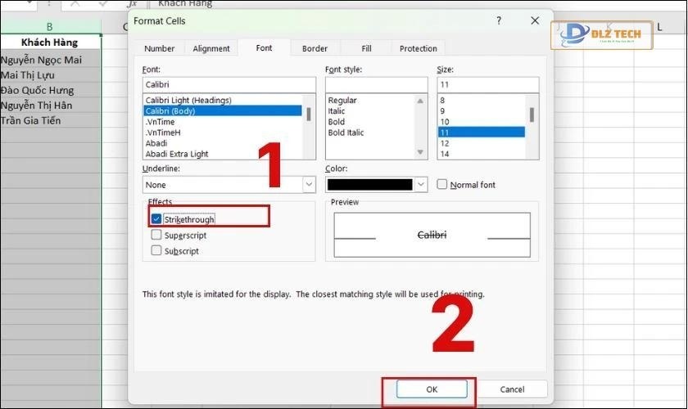
Task: Uncheck the Strikethrough checkbox
Action: 156,219
